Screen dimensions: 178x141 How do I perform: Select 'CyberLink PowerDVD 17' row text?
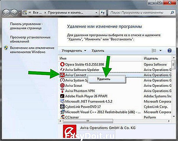click(x=83, y=107)
